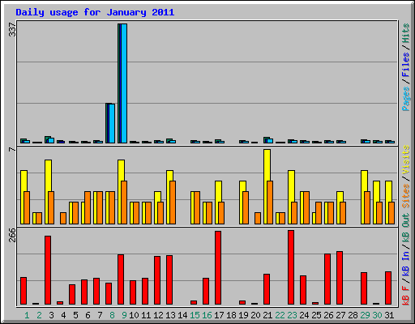Click day label 20 on the x-axis
415x324 pixels.
255,315
